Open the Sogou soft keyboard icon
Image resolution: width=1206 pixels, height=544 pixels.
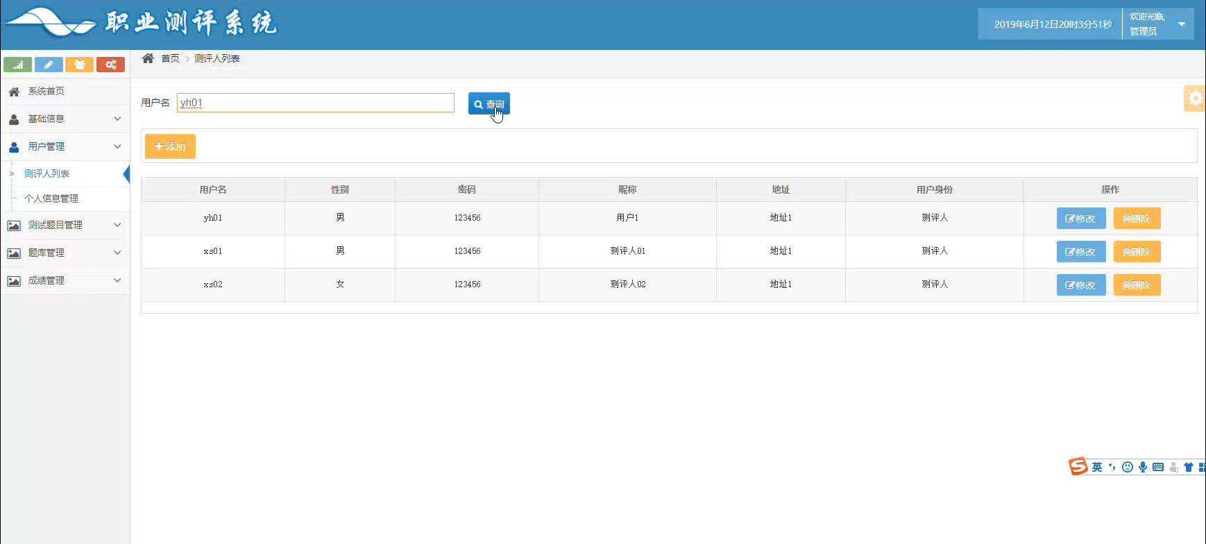click(x=1158, y=467)
